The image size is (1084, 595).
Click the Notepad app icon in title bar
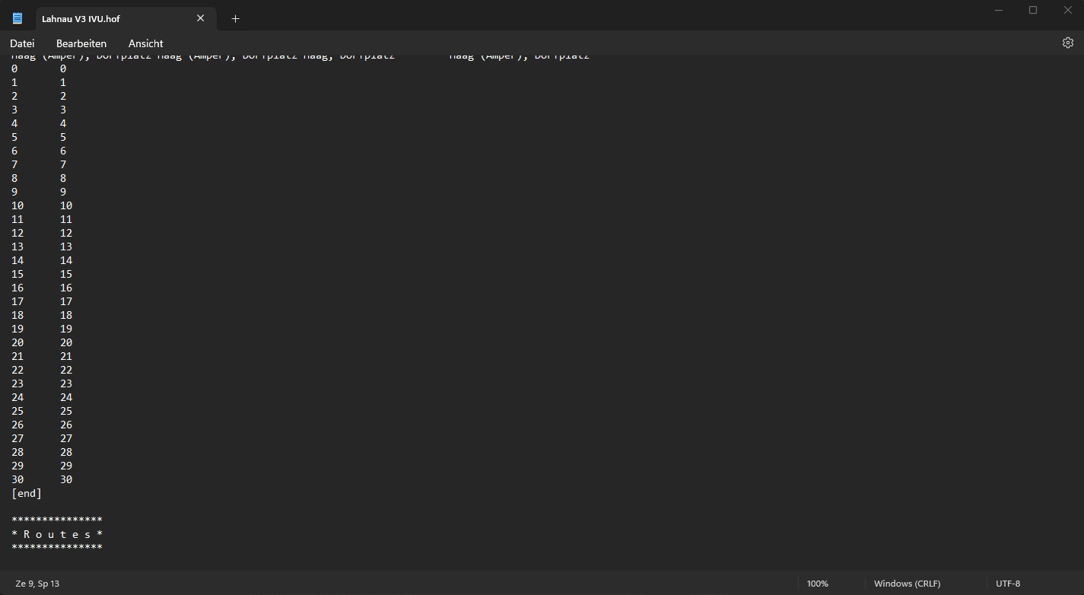pyautogui.click(x=17, y=18)
